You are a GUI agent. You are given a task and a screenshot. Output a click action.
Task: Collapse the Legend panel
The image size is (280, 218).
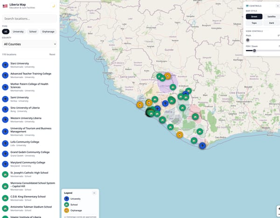coord(94,193)
